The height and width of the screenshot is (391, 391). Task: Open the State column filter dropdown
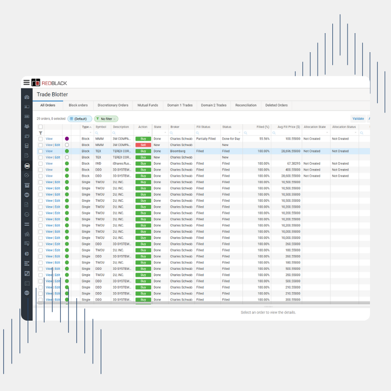point(165,132)
